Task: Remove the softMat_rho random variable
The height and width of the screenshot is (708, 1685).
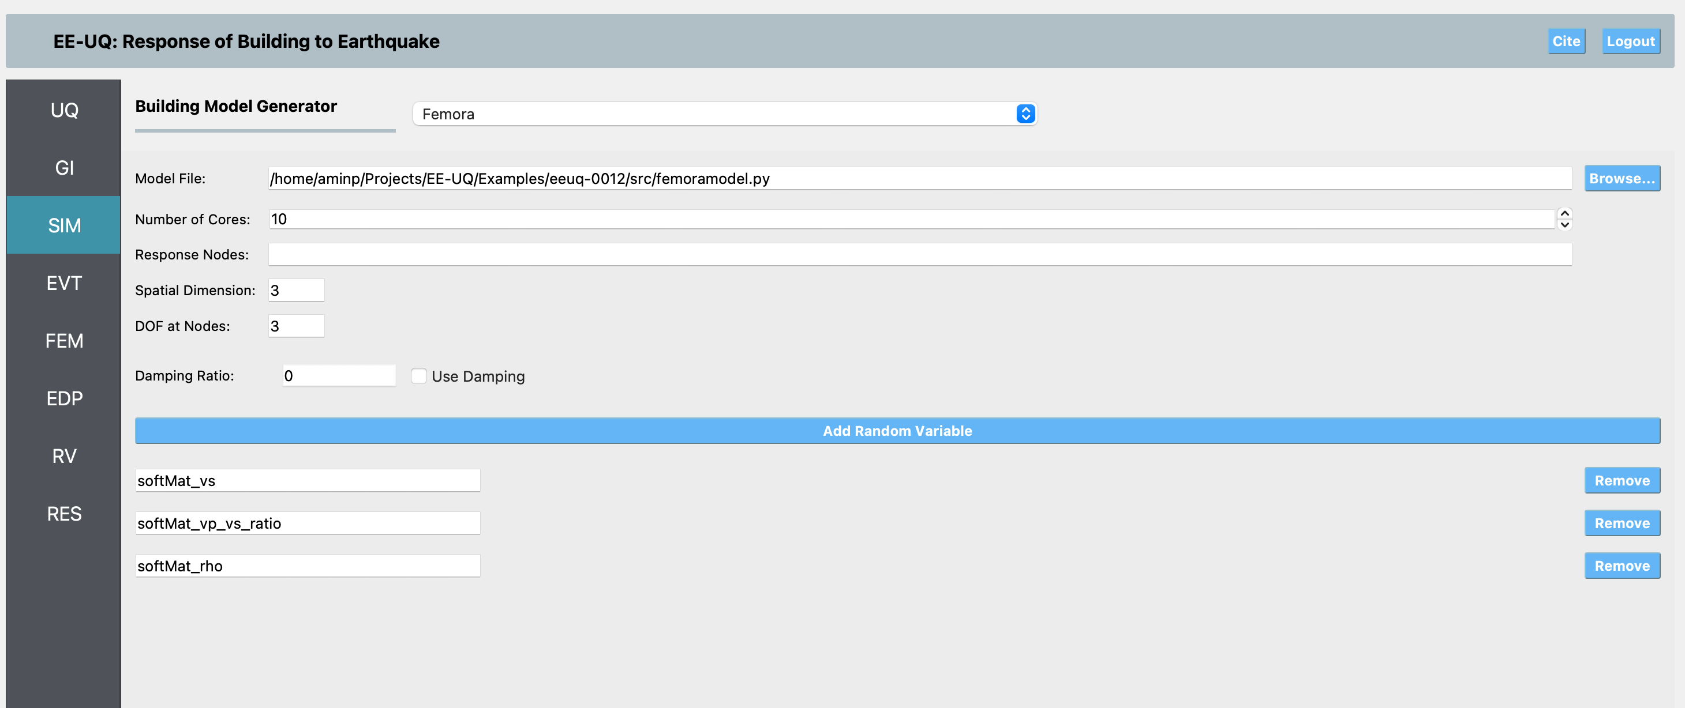Action: (x=1622, y=566)
